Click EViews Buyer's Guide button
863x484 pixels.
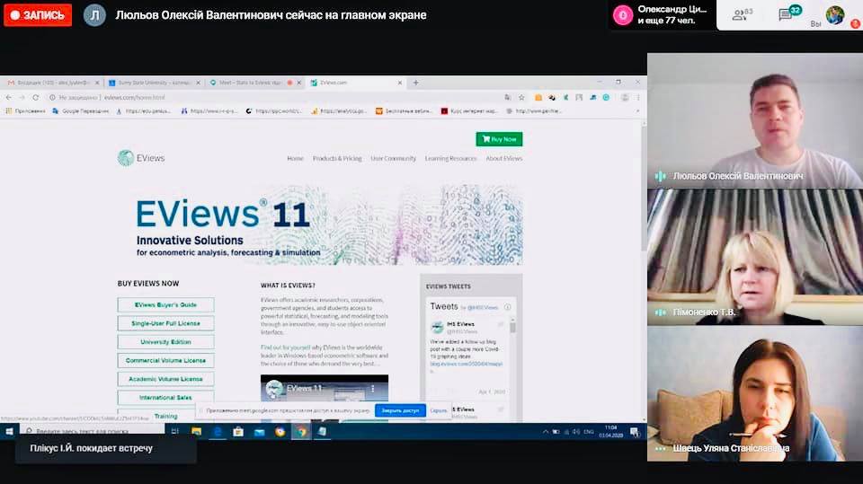165,304
